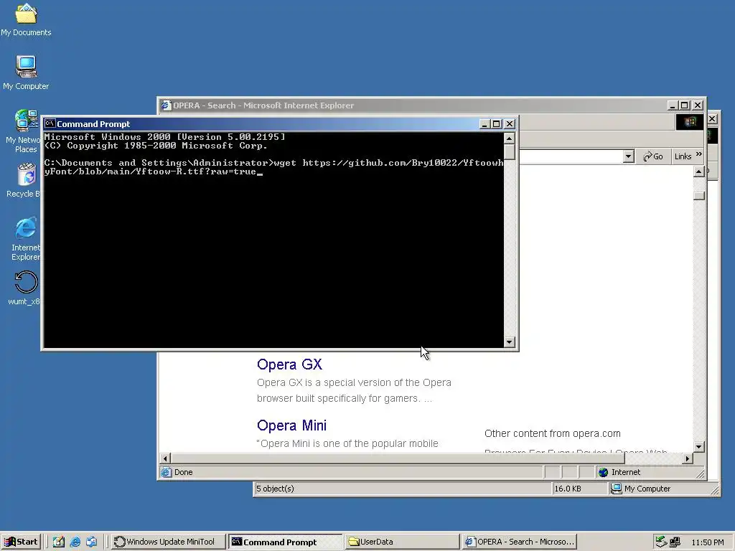Click the Command Prompt vertical scrollbar thumb
The image size is (735, 551).
click(x=510, y=152)
